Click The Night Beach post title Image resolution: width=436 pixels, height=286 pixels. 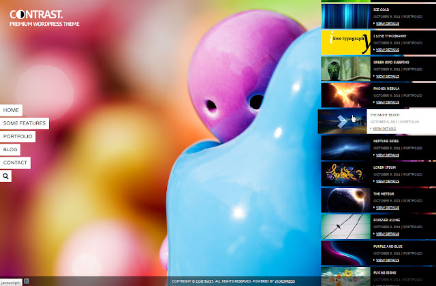point(384,115)
